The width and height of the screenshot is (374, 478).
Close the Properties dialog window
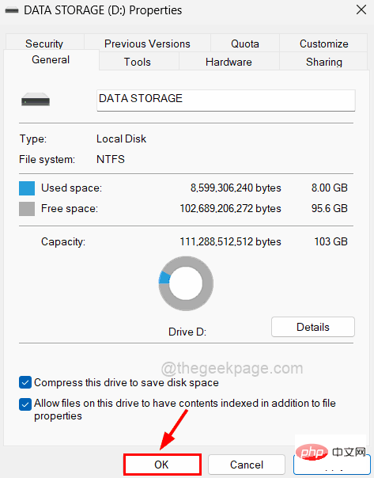[x=361, y=9]
